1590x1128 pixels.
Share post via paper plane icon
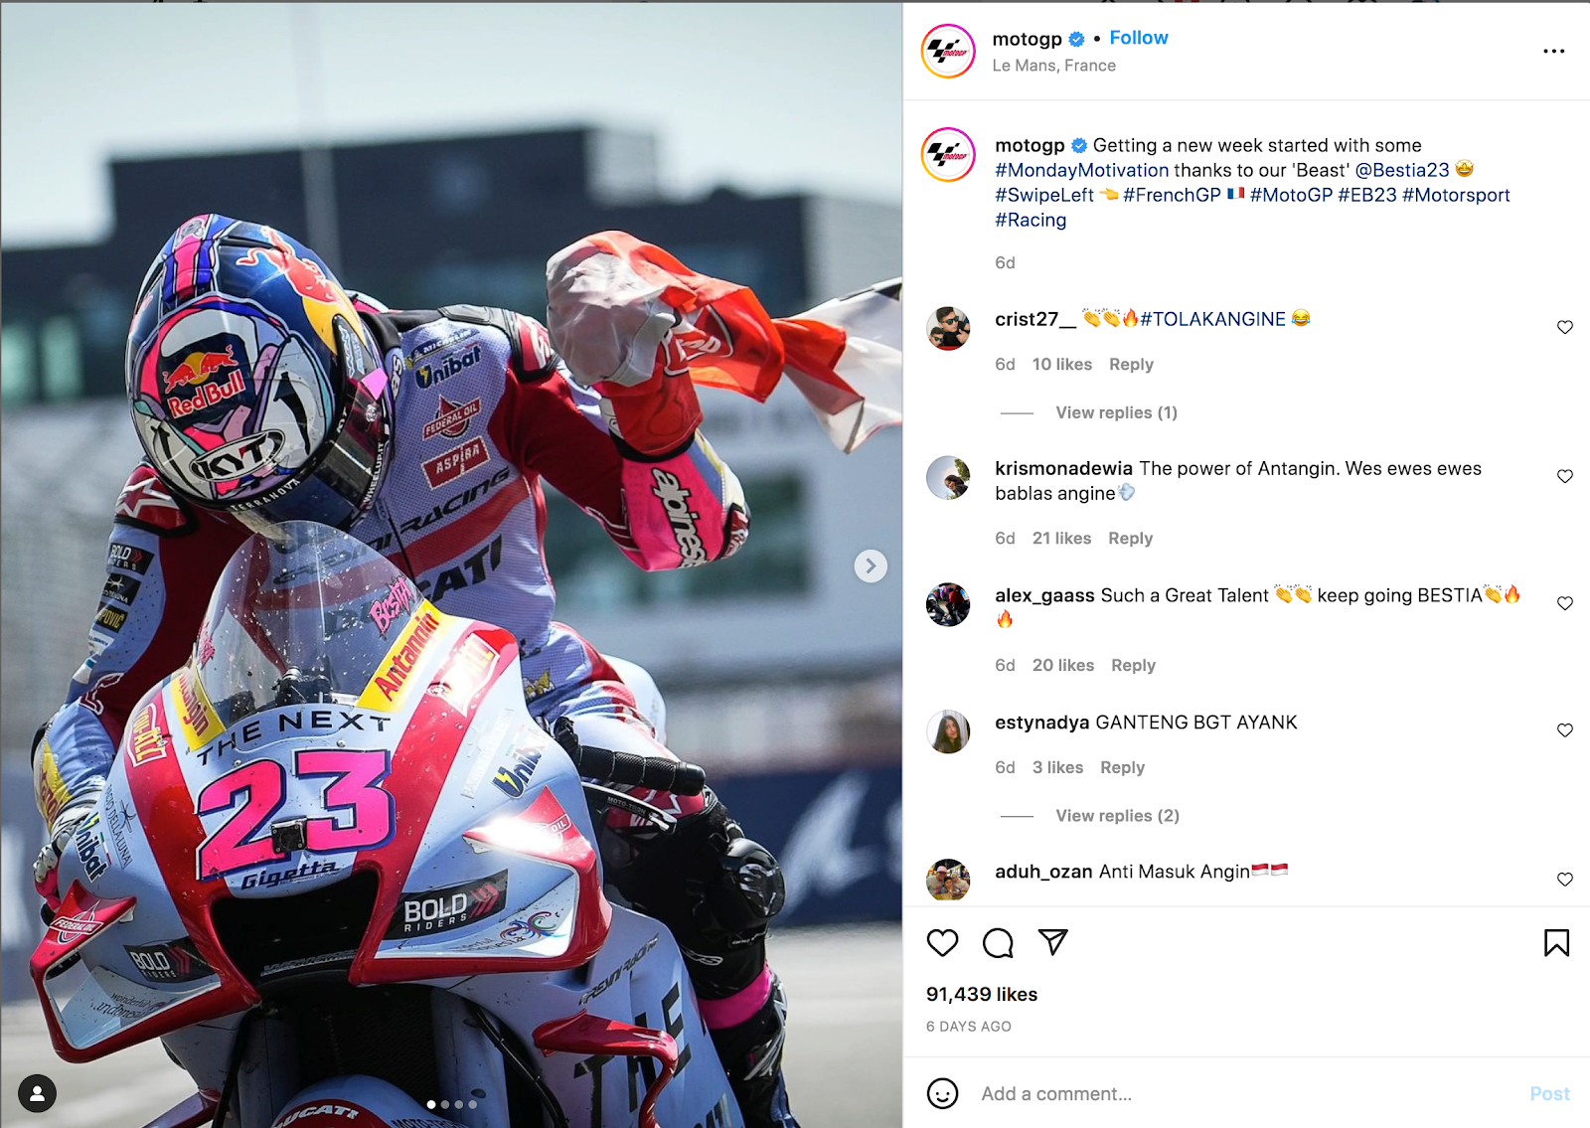(x=1052, y=942)
